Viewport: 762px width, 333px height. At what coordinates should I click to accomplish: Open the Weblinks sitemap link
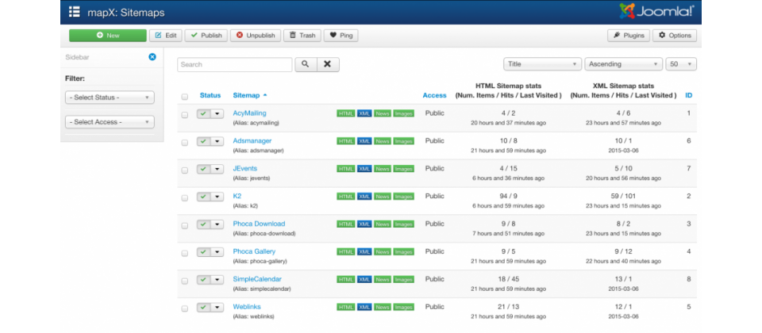245,307
